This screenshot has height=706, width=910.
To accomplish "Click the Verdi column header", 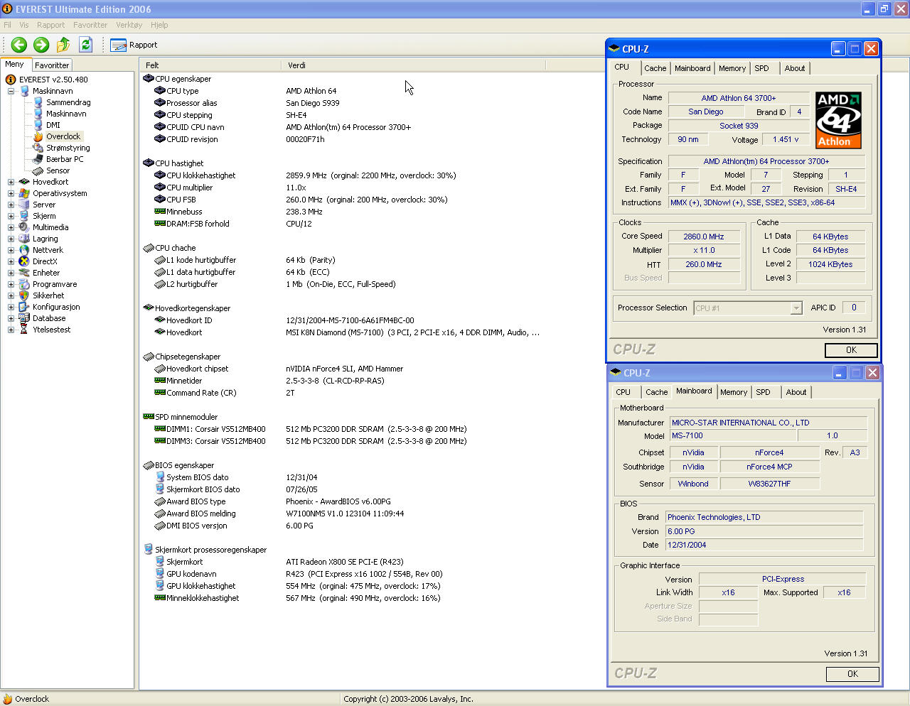I will coord(413,65).
